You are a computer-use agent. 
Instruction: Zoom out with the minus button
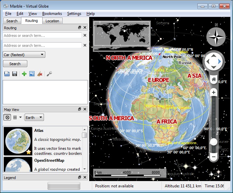[x=214, y=157]
